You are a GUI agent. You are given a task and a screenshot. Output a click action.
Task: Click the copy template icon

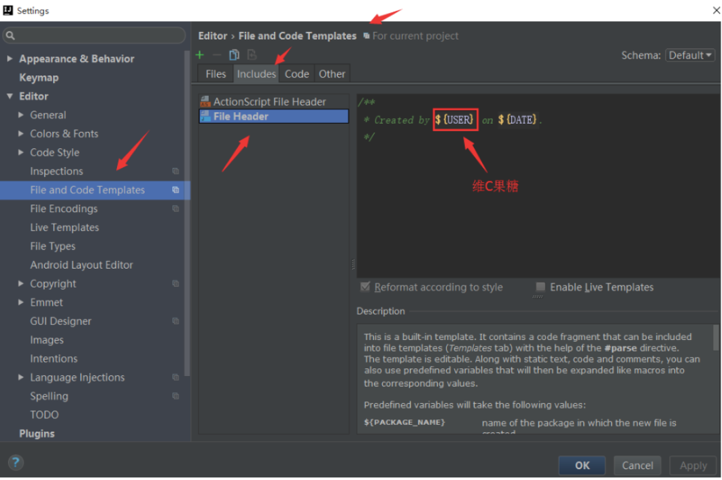235,55
